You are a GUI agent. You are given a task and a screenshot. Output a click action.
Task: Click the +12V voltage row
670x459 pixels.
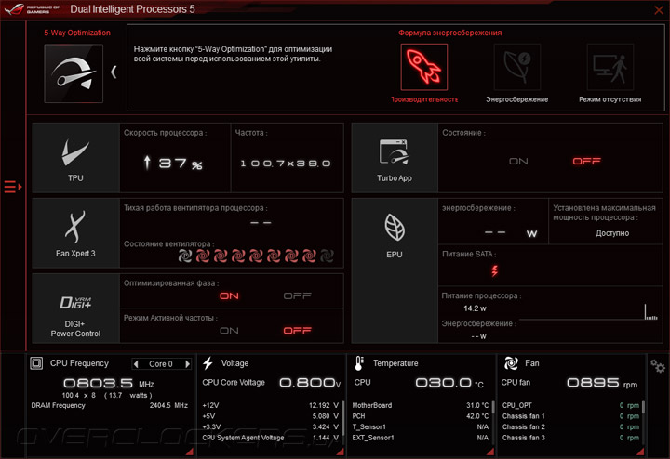(x=270, y=405)
